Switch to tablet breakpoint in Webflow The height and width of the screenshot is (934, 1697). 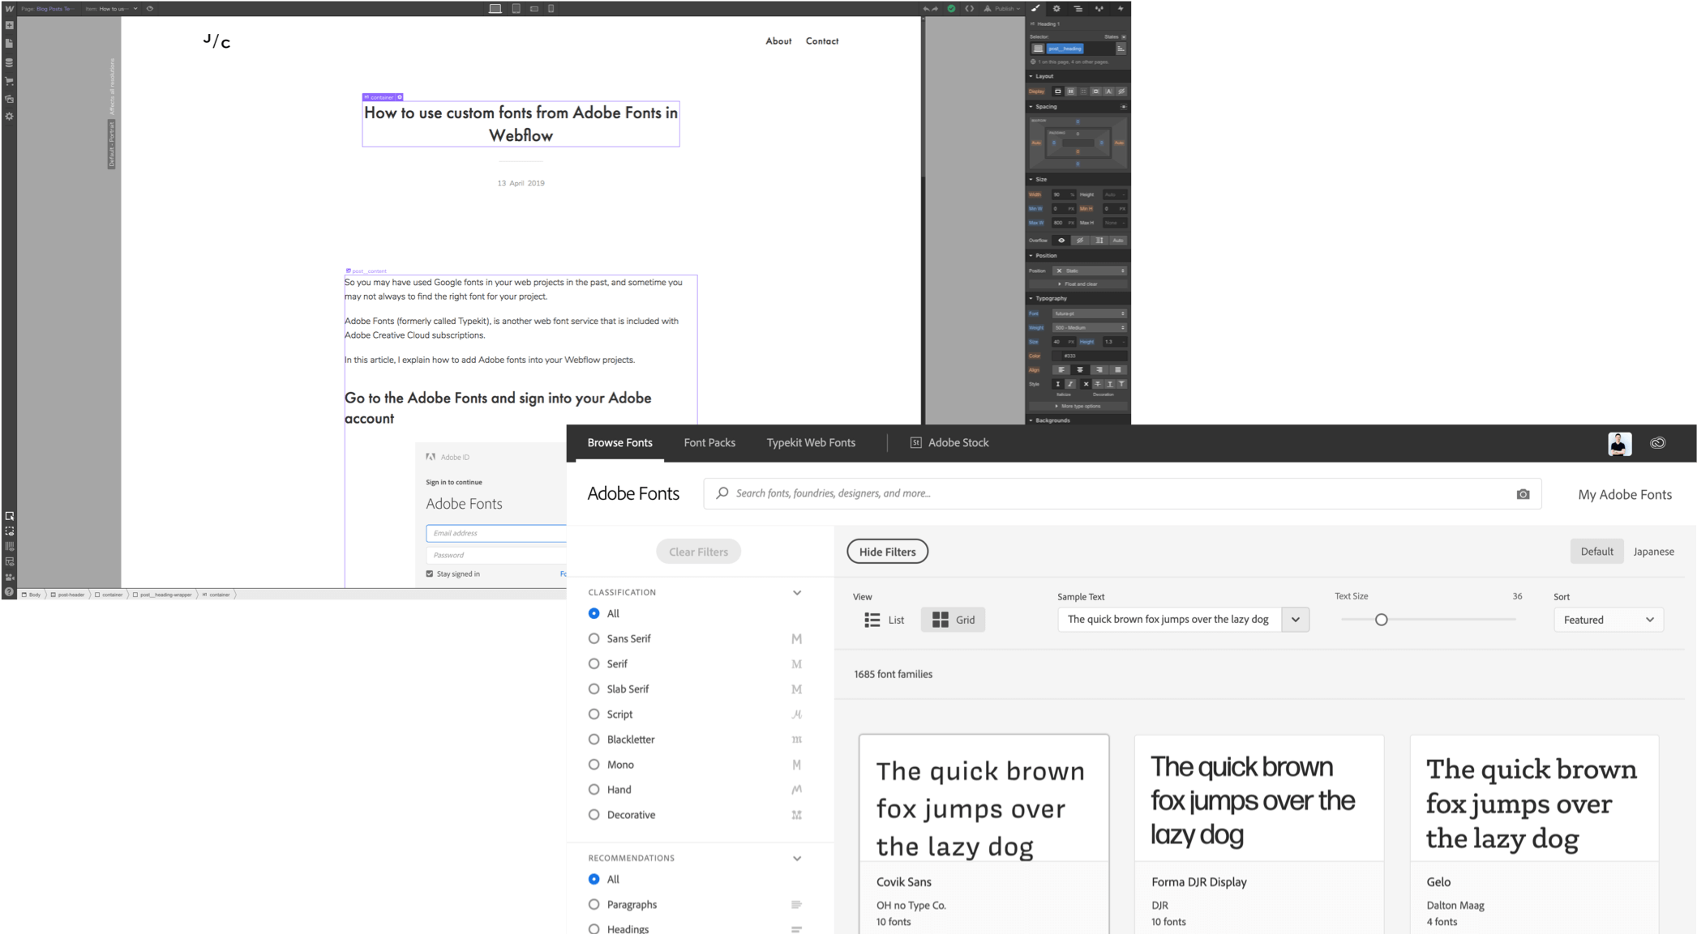pos(516,9)
